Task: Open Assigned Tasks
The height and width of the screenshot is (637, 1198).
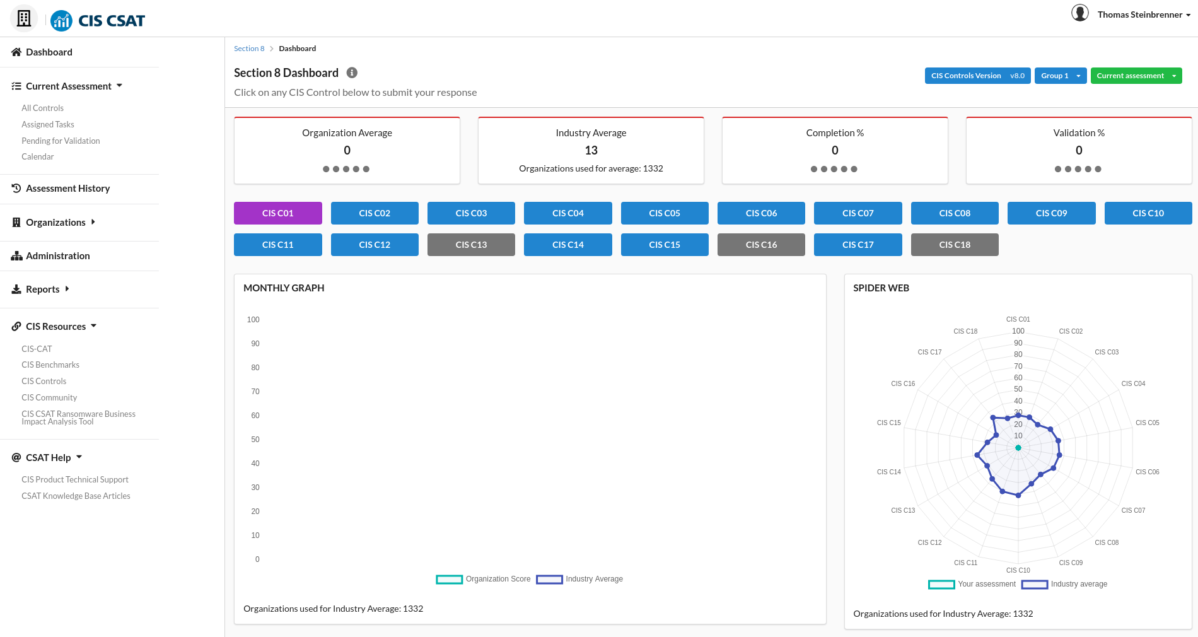Action: pos(48,125)
